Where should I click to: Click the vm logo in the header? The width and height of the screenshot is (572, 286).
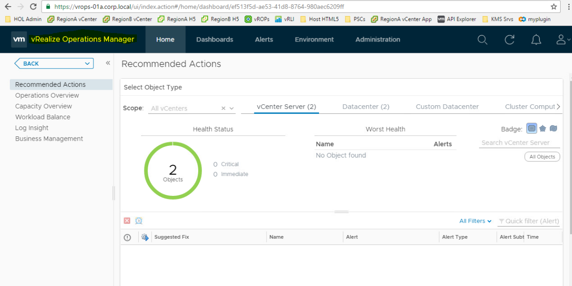pyautogui.click(x=19, y=40)
